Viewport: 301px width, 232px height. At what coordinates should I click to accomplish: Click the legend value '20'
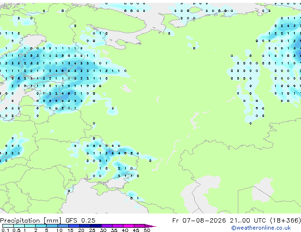tap(81, 230)
